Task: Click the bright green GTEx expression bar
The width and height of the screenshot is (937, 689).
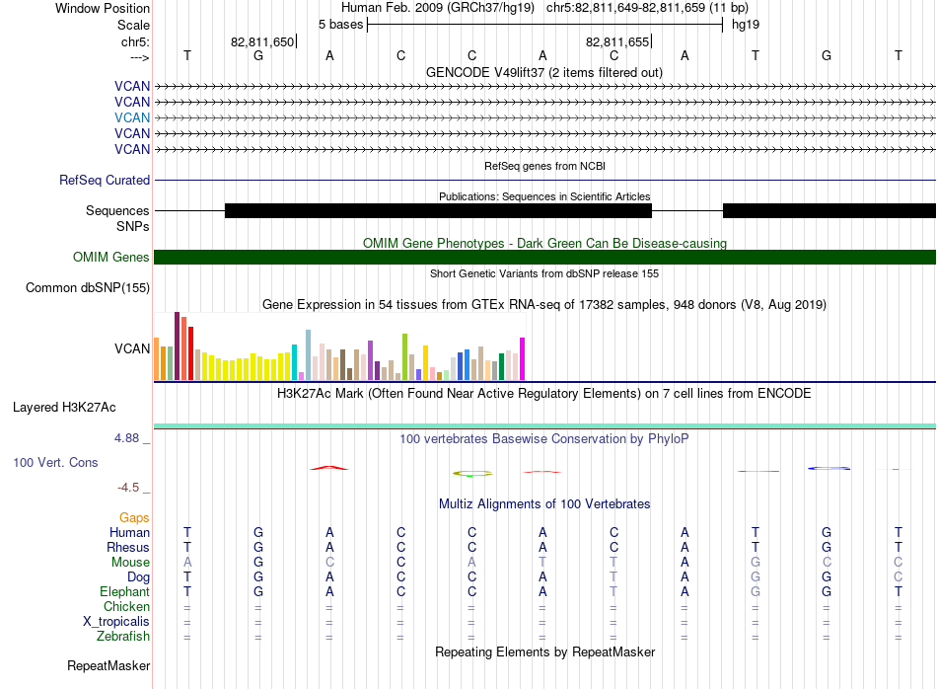Action: 404,357
